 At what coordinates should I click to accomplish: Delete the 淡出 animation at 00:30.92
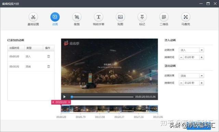(x=49, y=67)
